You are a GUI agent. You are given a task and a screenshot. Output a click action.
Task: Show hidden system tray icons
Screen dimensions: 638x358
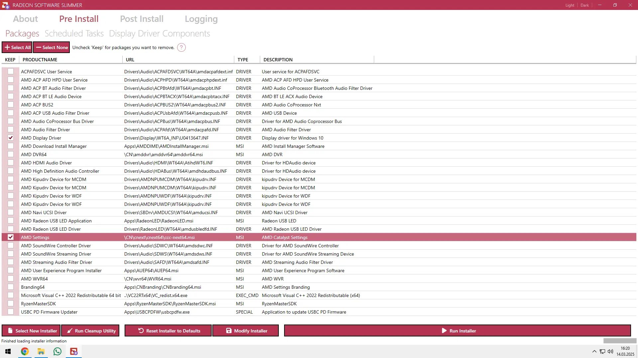[594, 351]
